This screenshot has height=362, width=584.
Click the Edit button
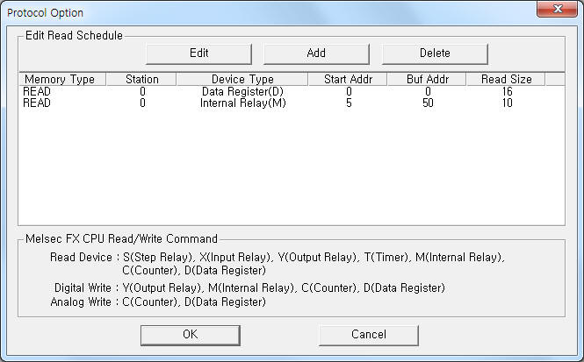(x=198, y=53)
